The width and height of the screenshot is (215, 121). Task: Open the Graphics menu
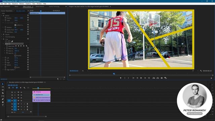tap(28, 4)
